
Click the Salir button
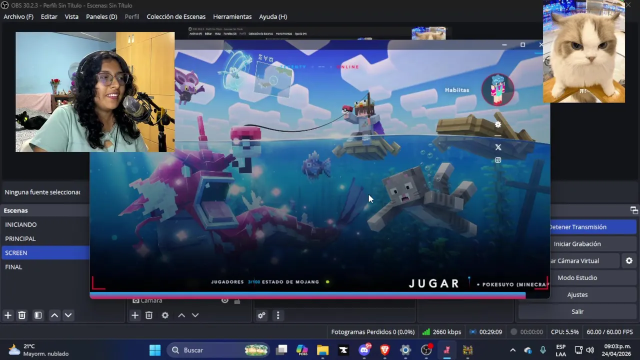click(x=577, y=311)
